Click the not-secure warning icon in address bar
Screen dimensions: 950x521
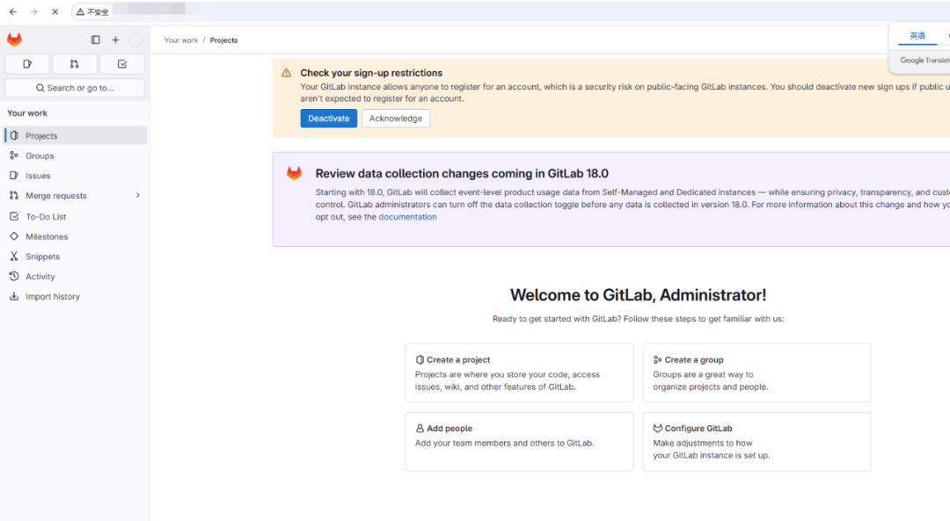80,11
